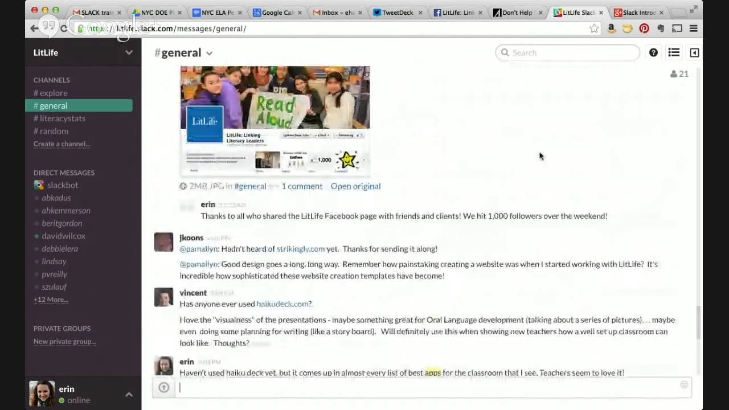The image size is (729, 410).
Task: Click slackbot avatar icon in sidebar
Action: coord(38,185)
